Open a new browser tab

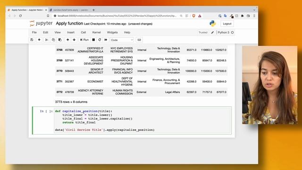pos(93,10)
